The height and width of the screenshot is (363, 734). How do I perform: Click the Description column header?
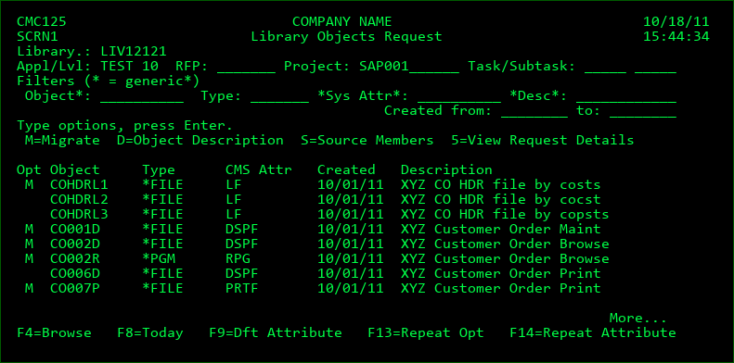pyautogui.click(x=446, y=170)
